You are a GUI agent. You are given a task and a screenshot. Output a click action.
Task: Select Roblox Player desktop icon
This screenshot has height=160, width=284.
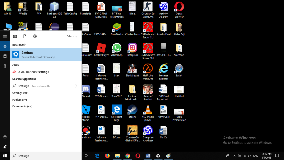coord(101,50)
